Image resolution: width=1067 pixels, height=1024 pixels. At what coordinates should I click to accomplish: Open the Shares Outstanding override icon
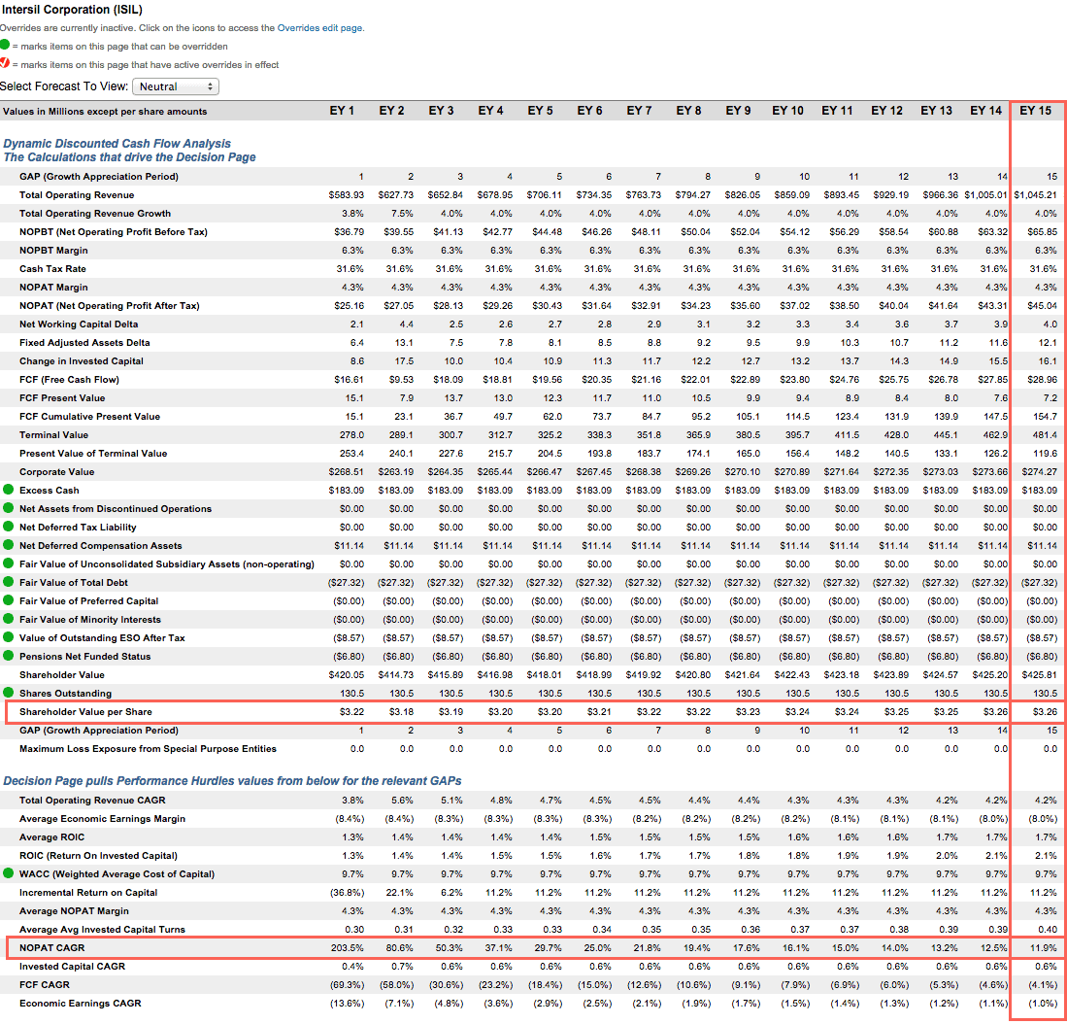(8, 693)
